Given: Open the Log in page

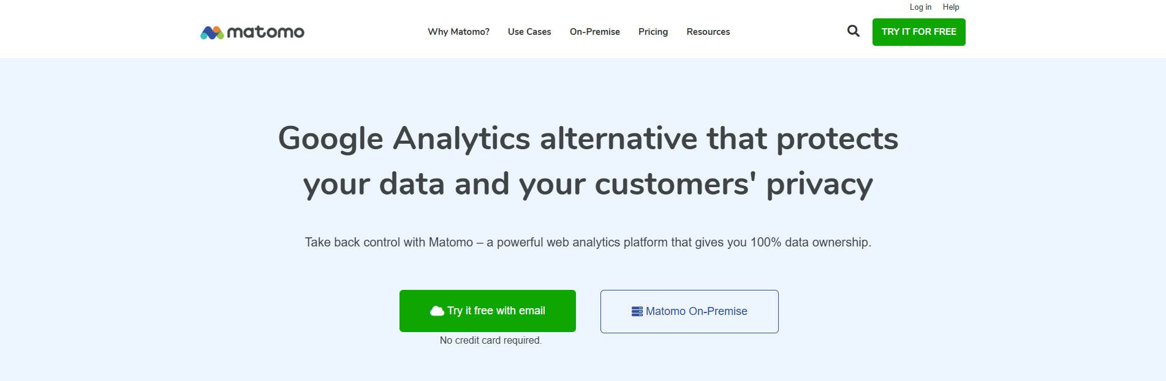Looking at the screenshot, I should click(920, 7).
